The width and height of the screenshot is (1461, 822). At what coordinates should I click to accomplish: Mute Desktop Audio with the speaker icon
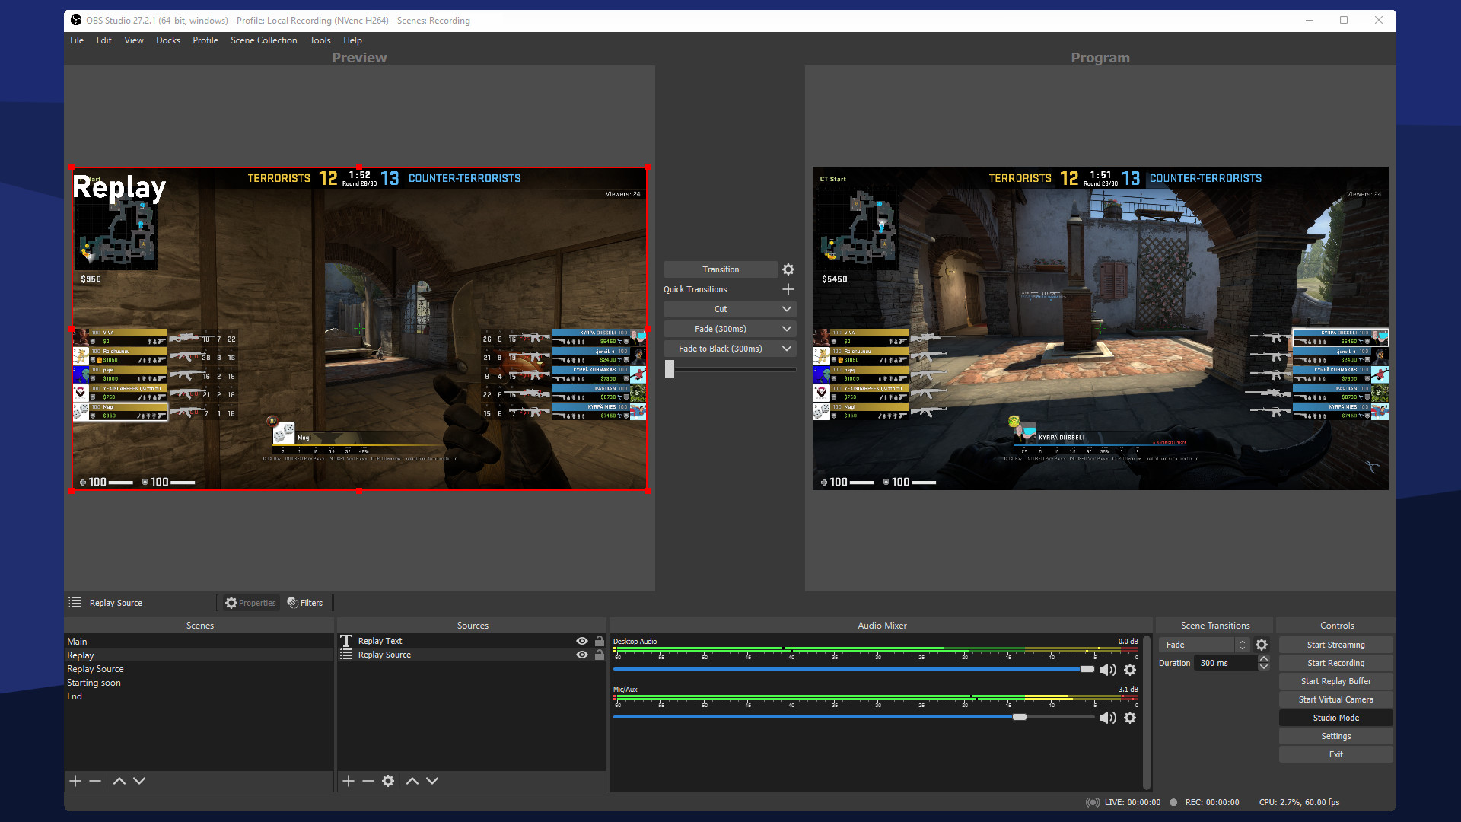point(1107,669)
